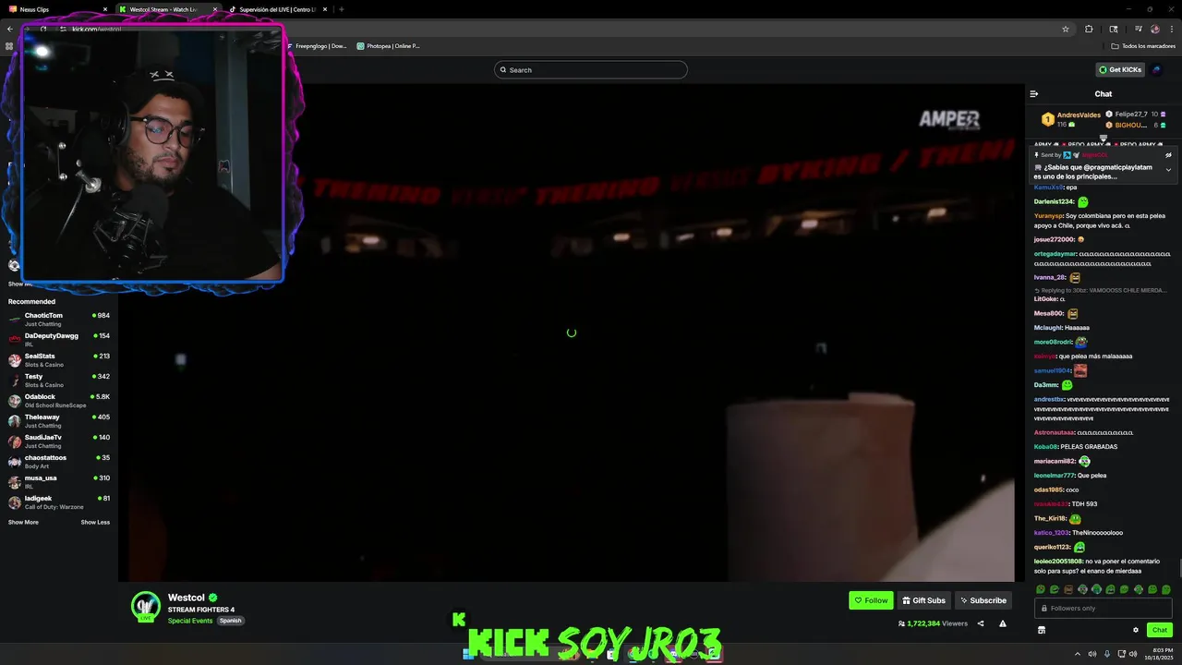This screenshot has width=1182, height=665.
Task: Click the Kick search field
Action: (x=591, y=69)
